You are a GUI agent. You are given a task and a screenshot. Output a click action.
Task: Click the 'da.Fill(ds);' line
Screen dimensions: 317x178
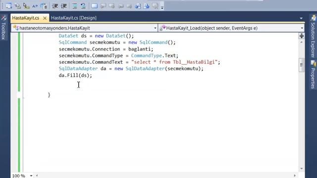pos(75,76)
